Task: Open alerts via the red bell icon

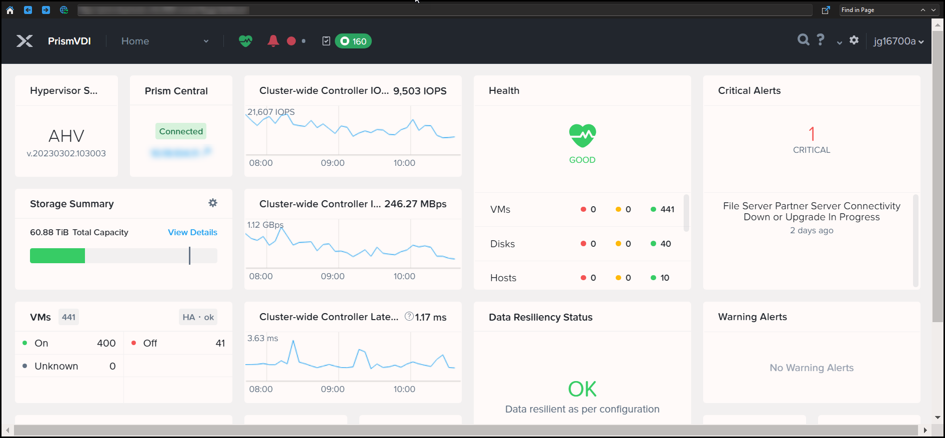Action: click(x=273, y=41)
